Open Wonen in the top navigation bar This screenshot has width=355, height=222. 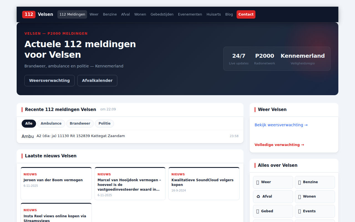140,14
